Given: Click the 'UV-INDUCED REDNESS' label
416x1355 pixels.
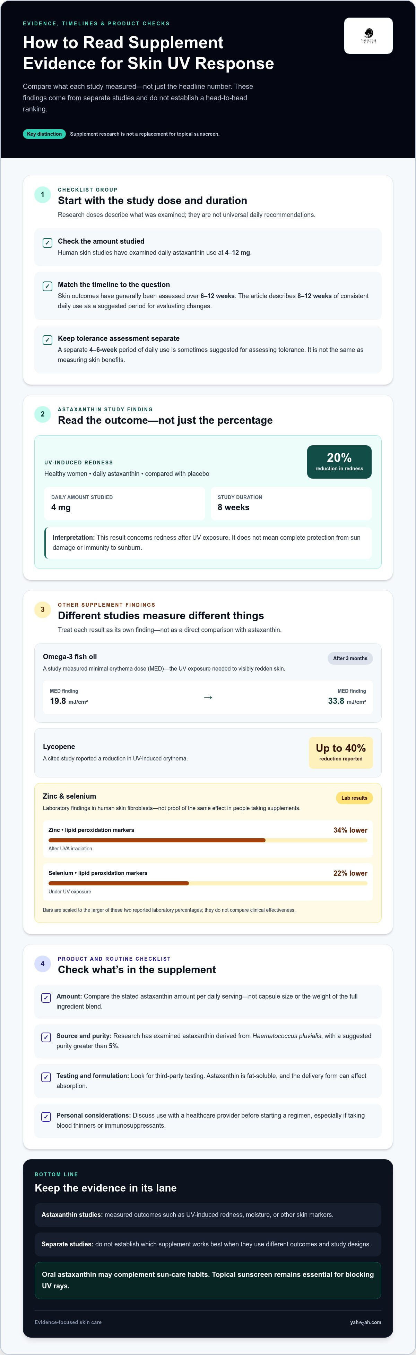Looking at the screenshot, I should pos(79,463).
